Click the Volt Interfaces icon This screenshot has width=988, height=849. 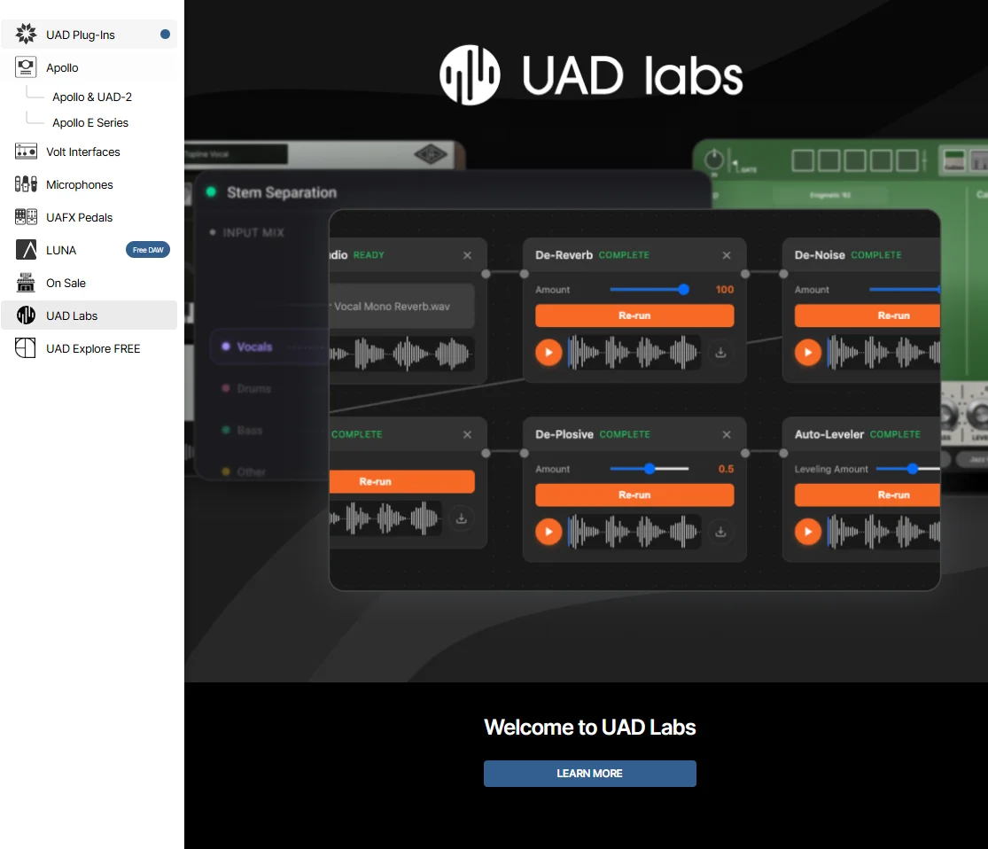point(26,152)
